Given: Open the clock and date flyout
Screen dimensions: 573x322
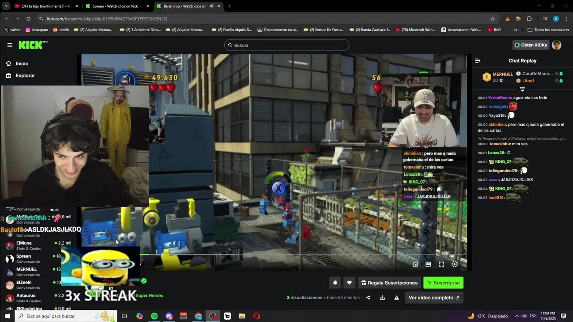Looking at the screenshot, I should [x=547, y=316].
